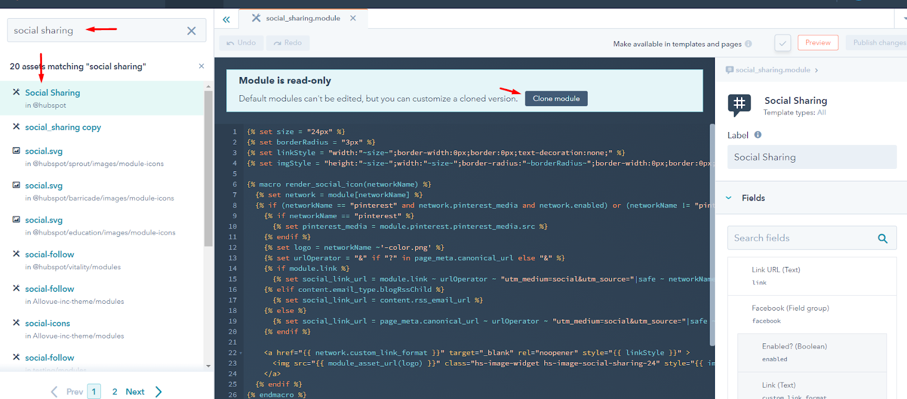Click the social_sharing.module breadcrumb
The height and width of the screenshot is (399, 907).
click(773, 70)
